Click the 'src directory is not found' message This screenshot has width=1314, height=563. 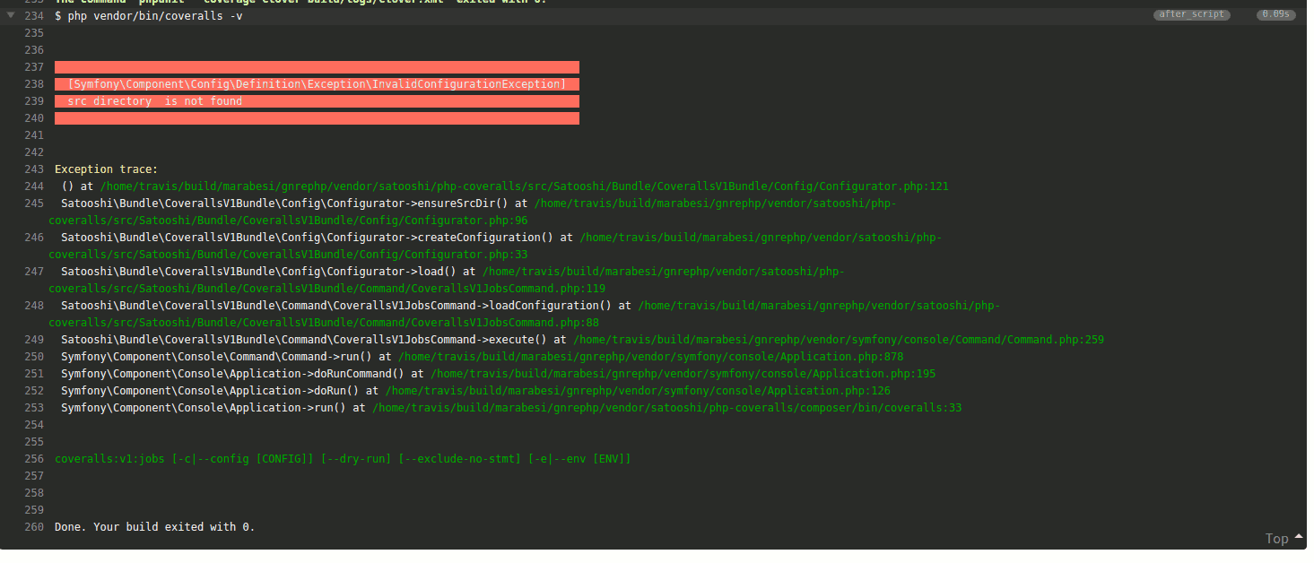155,101
